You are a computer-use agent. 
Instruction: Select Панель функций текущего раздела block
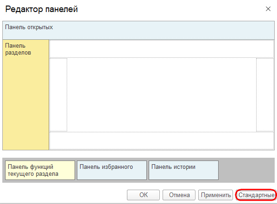[x=40, y=170]
